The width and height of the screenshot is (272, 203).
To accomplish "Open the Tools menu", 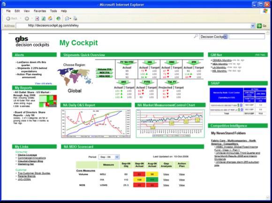I will [x=53, y=11].
